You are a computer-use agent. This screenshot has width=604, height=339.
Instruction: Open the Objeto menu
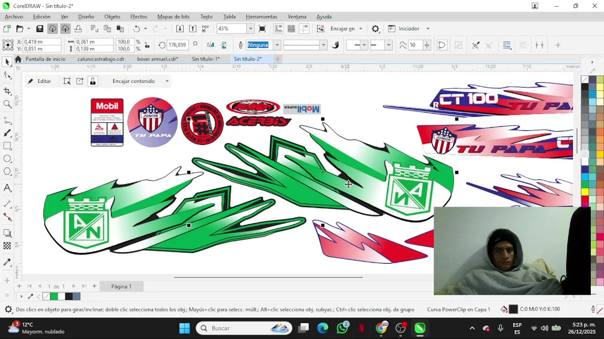[x=112, y=16]
